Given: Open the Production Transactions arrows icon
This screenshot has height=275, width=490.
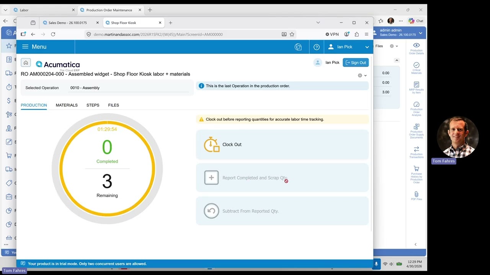Looking at the screenshot, I should tap(416, 152).
